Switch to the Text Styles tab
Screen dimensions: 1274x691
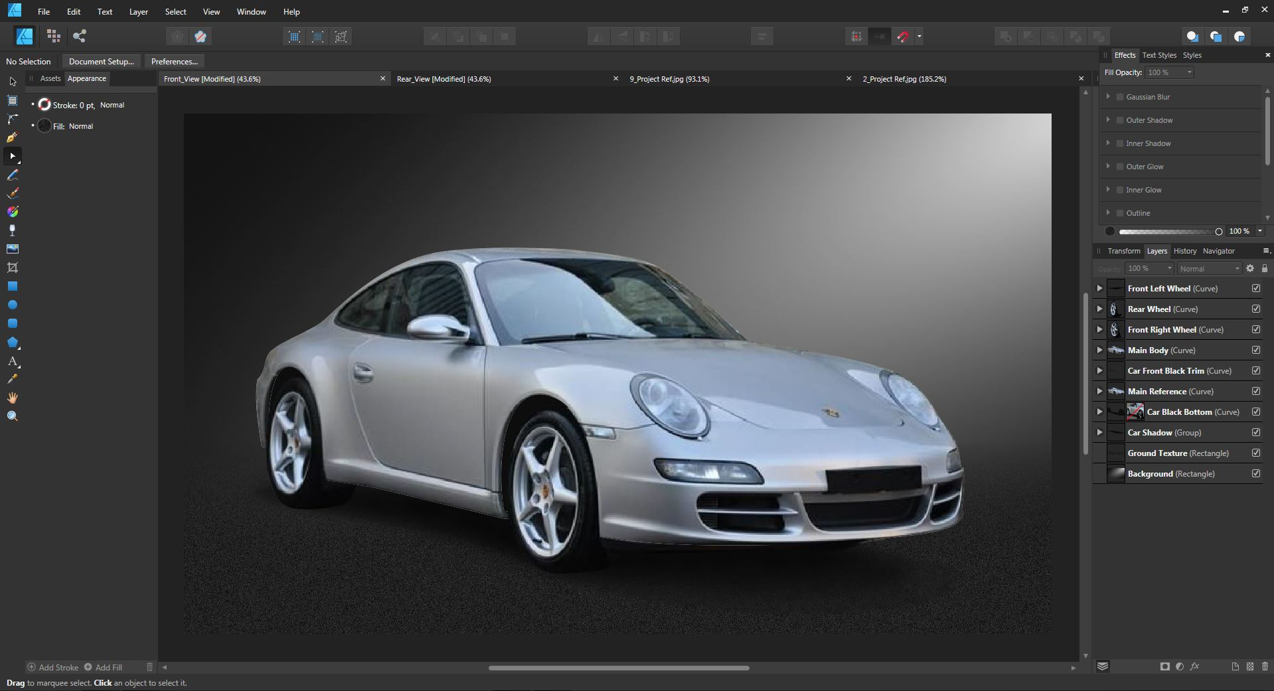pyautogui.click(x=1159, y=55)
